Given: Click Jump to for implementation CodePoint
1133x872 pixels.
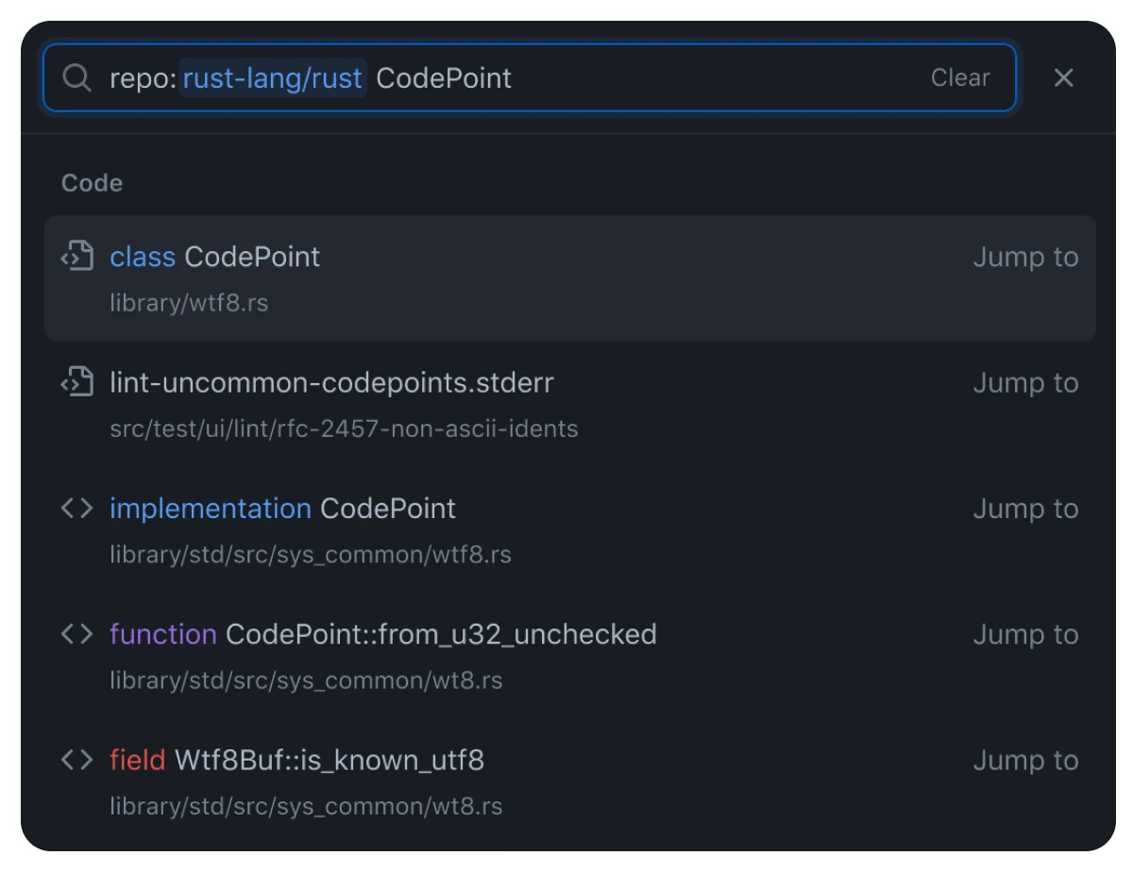Looking at the screenshot, I should point(1025,508).
